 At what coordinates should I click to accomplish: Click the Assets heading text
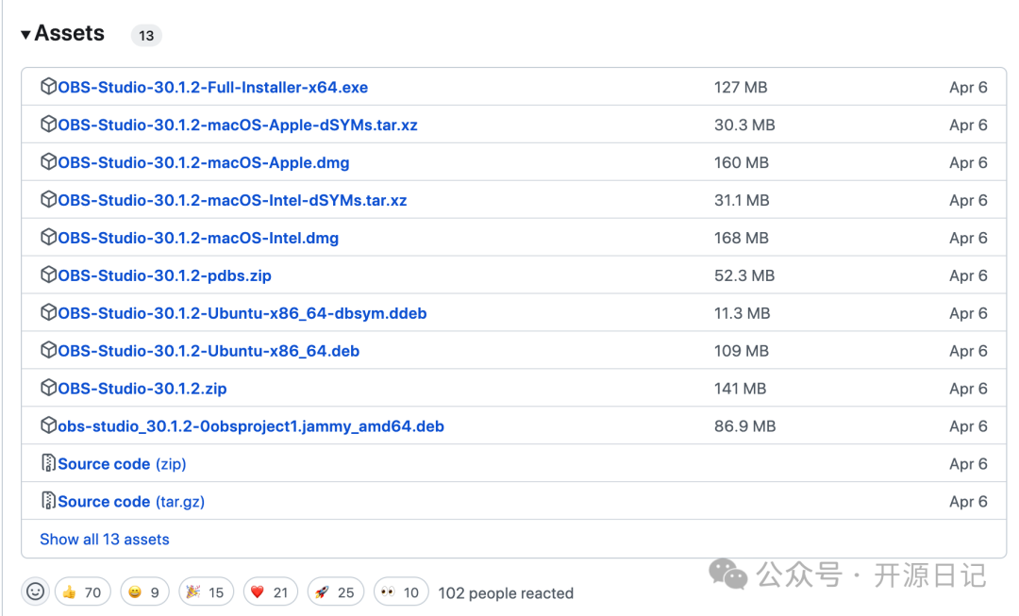coord(69,33)
